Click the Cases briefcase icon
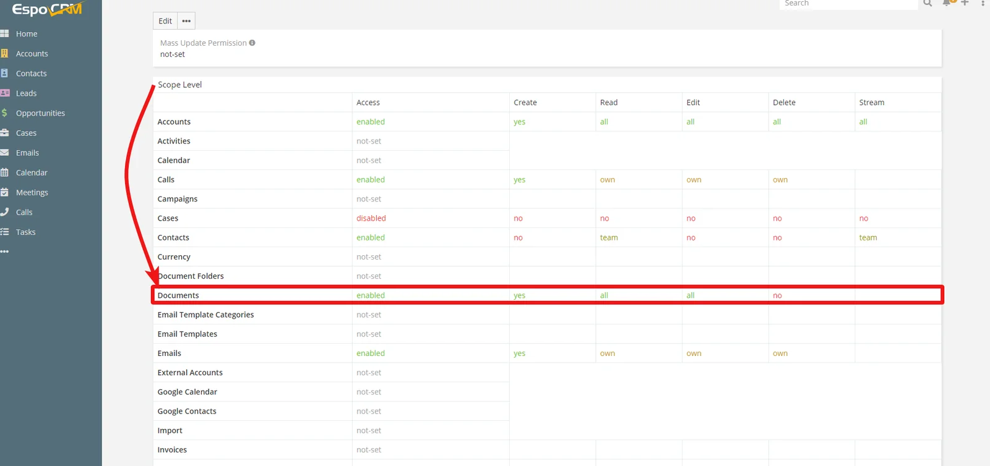990x466 pixels. 4,132
